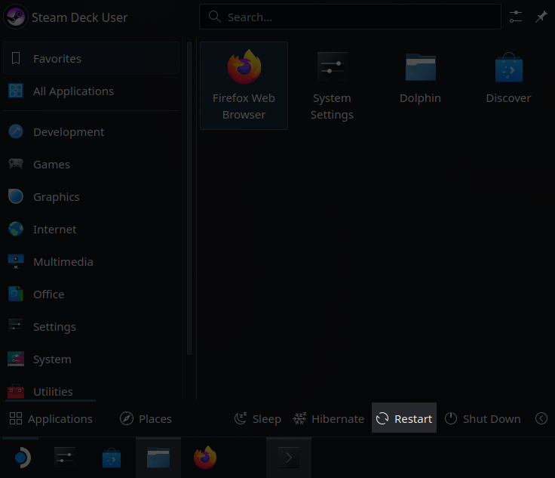Open the All Applications category
Screen dimensions: 555x478
click(90, 91)
